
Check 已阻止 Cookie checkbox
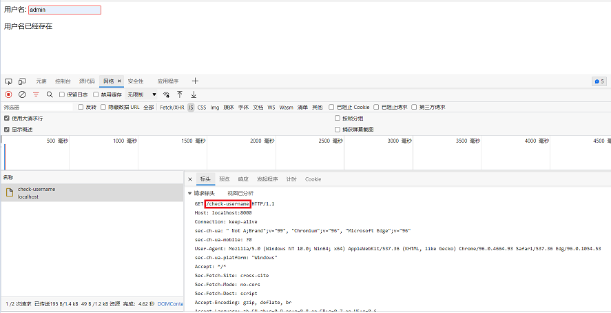pyautogui.click(x=331, y=107)
